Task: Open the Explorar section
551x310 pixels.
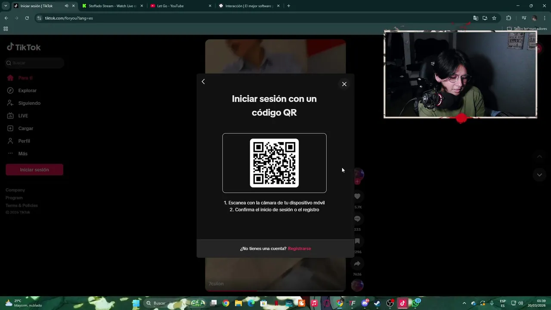Action: pos(27,90)
